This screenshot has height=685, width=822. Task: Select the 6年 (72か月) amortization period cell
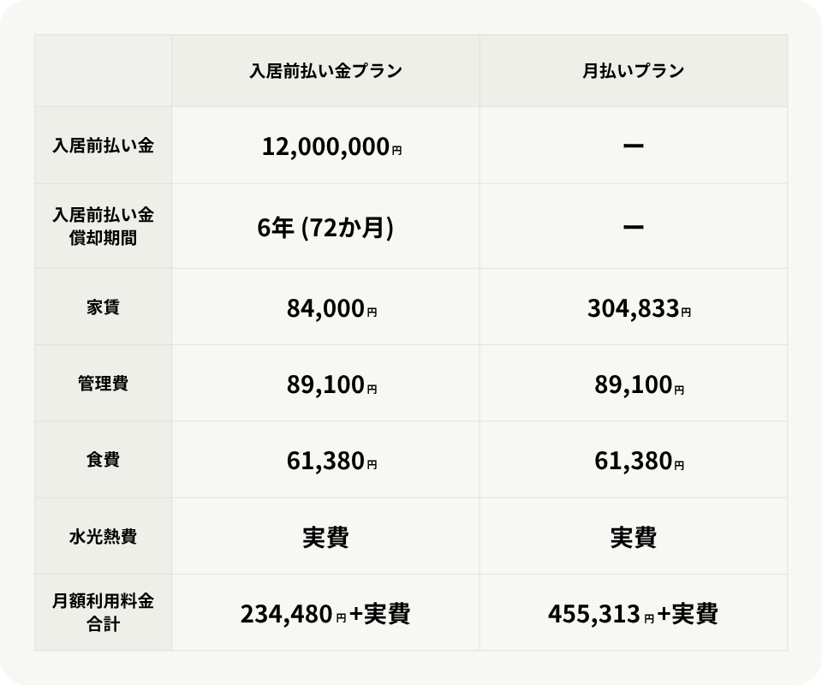coord(325,227)
